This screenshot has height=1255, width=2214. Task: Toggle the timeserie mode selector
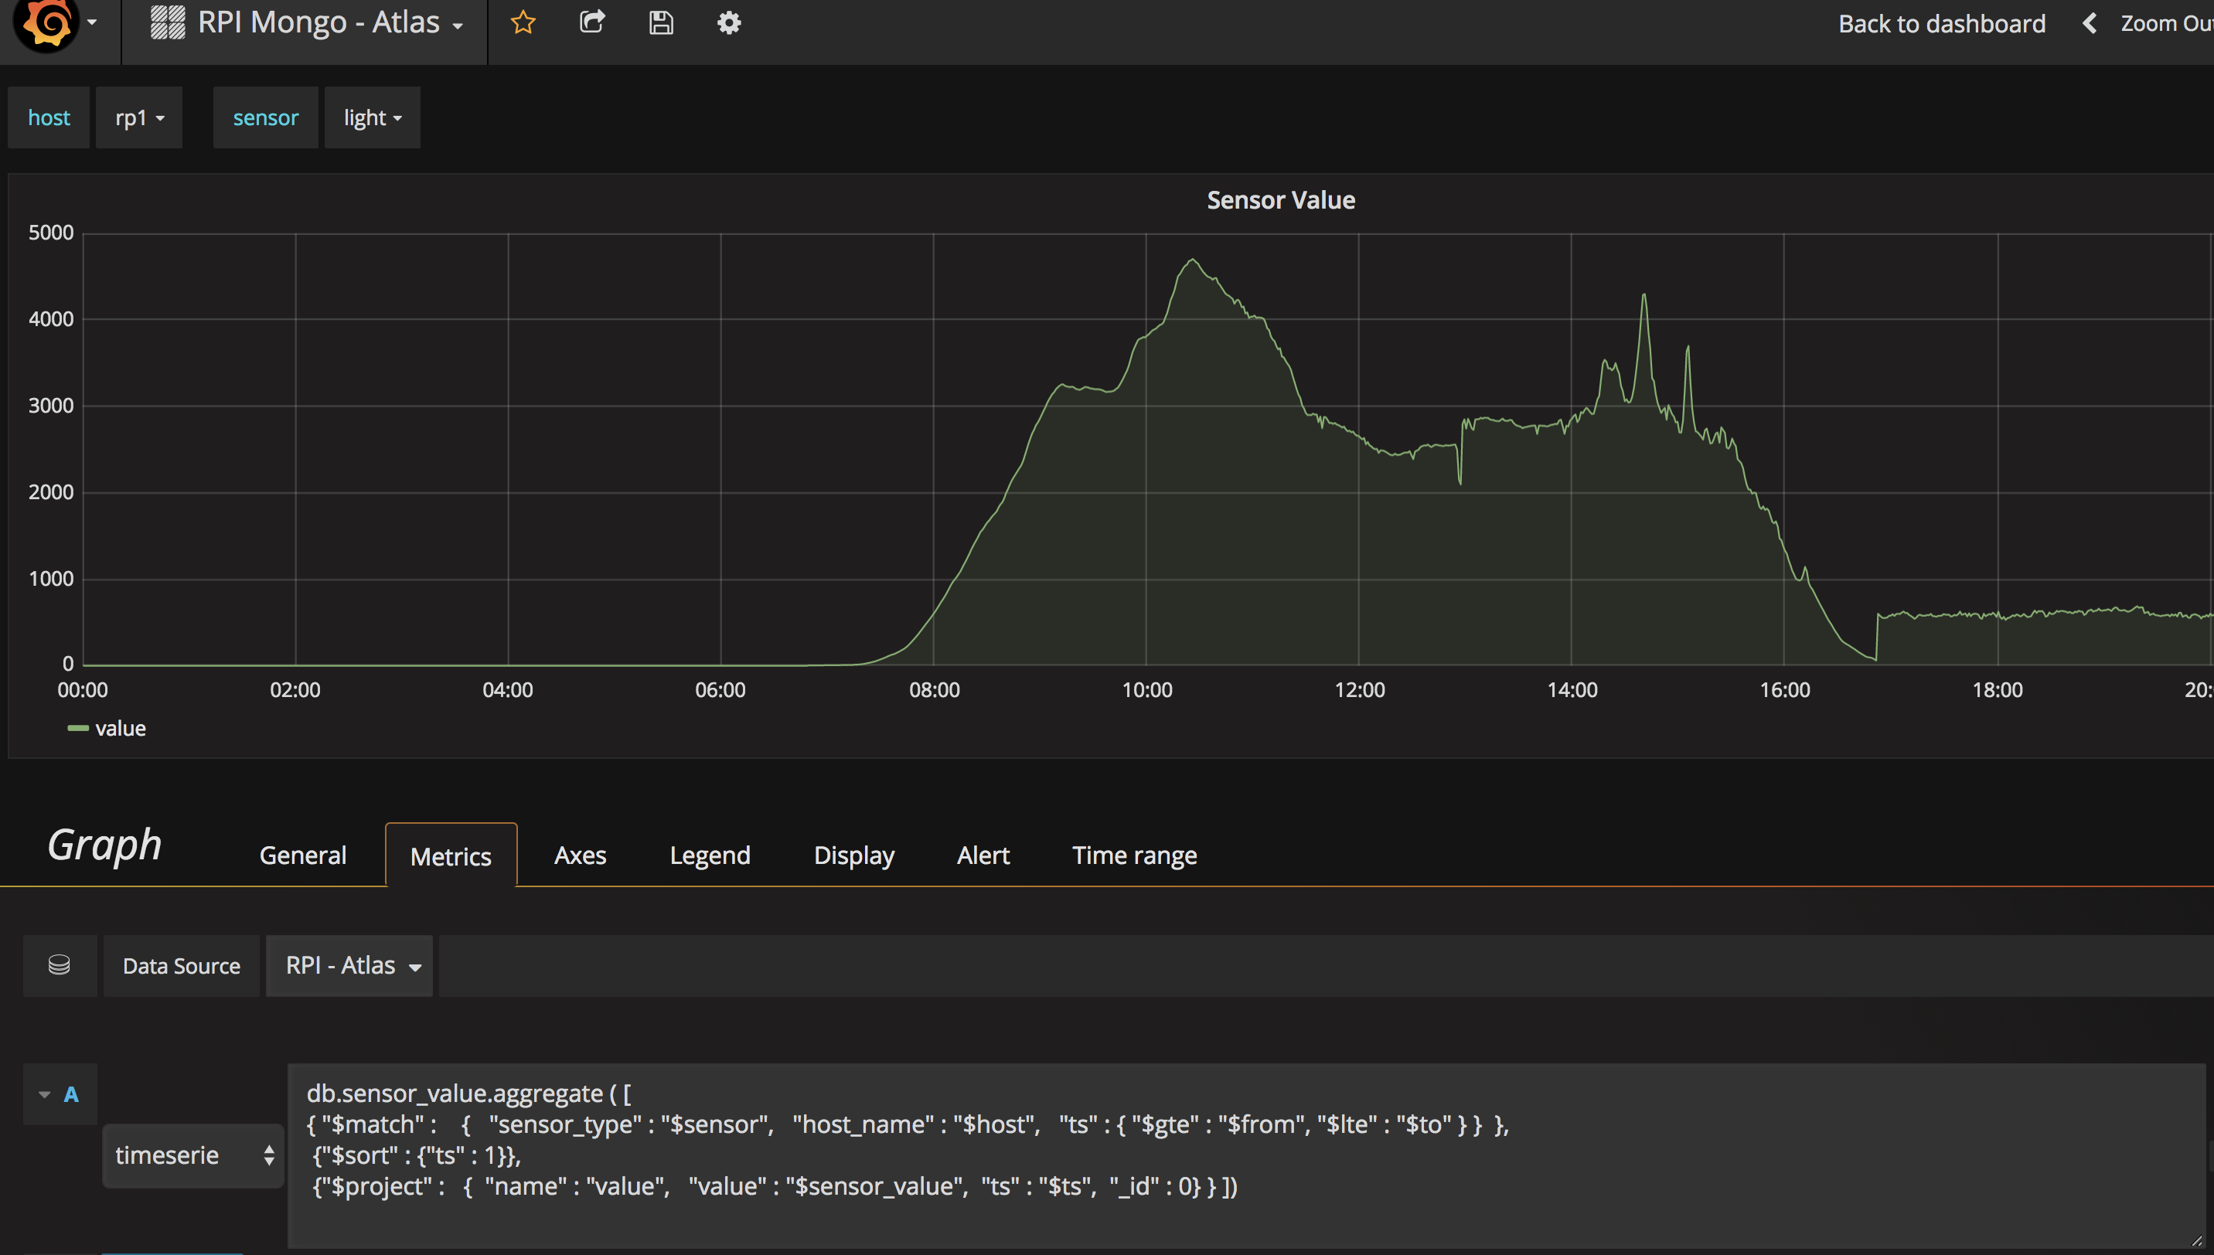[x=190, y=1155]
